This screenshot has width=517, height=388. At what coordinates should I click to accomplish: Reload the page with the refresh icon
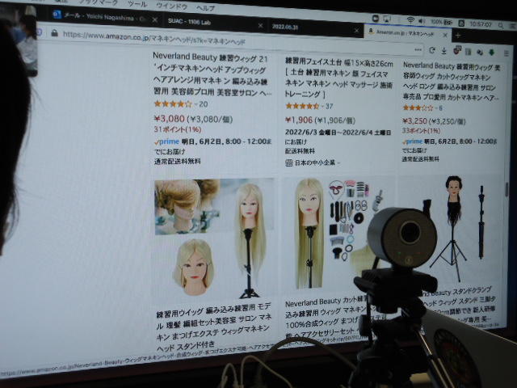[x=432, y=50]
